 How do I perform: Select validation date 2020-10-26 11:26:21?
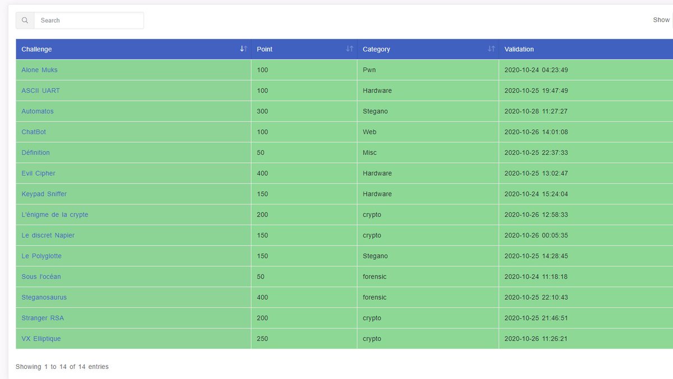[536, 339]
